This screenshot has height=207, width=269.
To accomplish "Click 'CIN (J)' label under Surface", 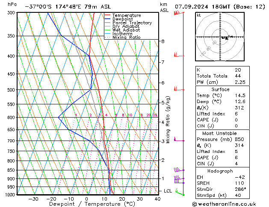I will [x=205, y=126].
